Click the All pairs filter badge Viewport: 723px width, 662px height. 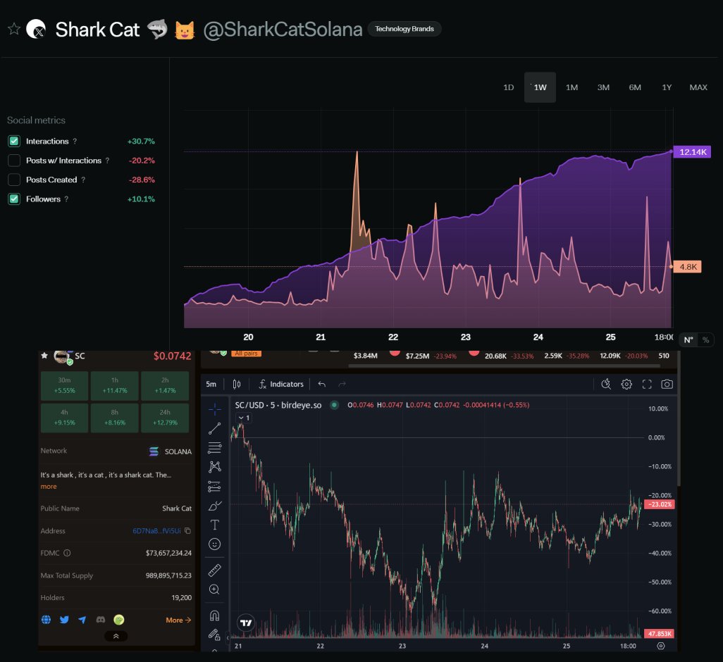point(246,354)
